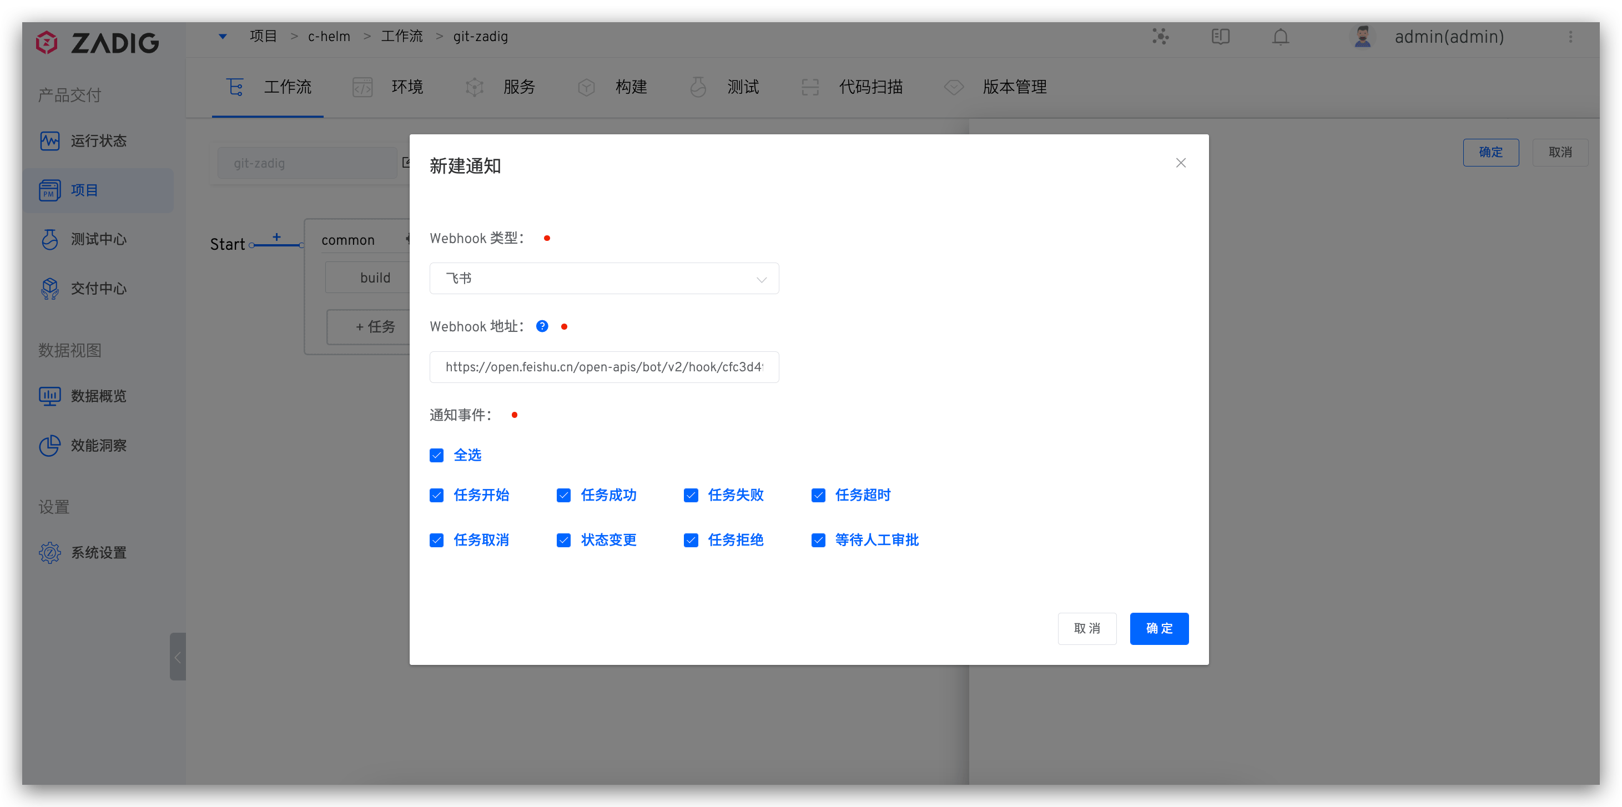The height and width of the screenshot is (807, 1622).
Task: Open the Webhook 类型 dropdown showing 飞书
Action: click(x=604, y=278)
